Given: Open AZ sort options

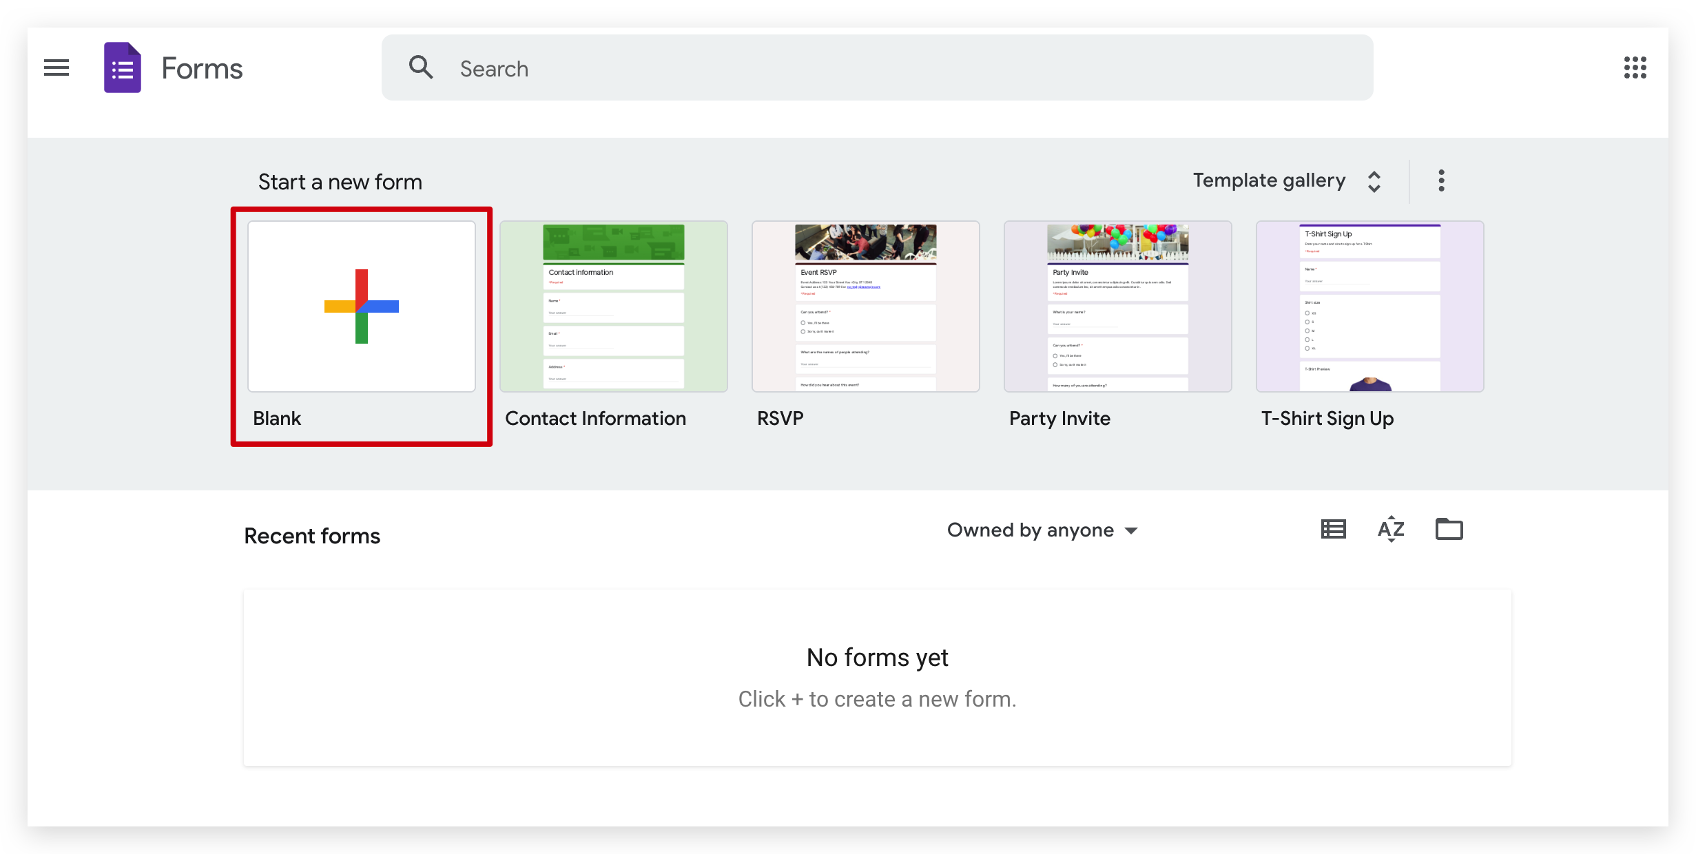Looking at the screenshot, I should pos(1391,530).
